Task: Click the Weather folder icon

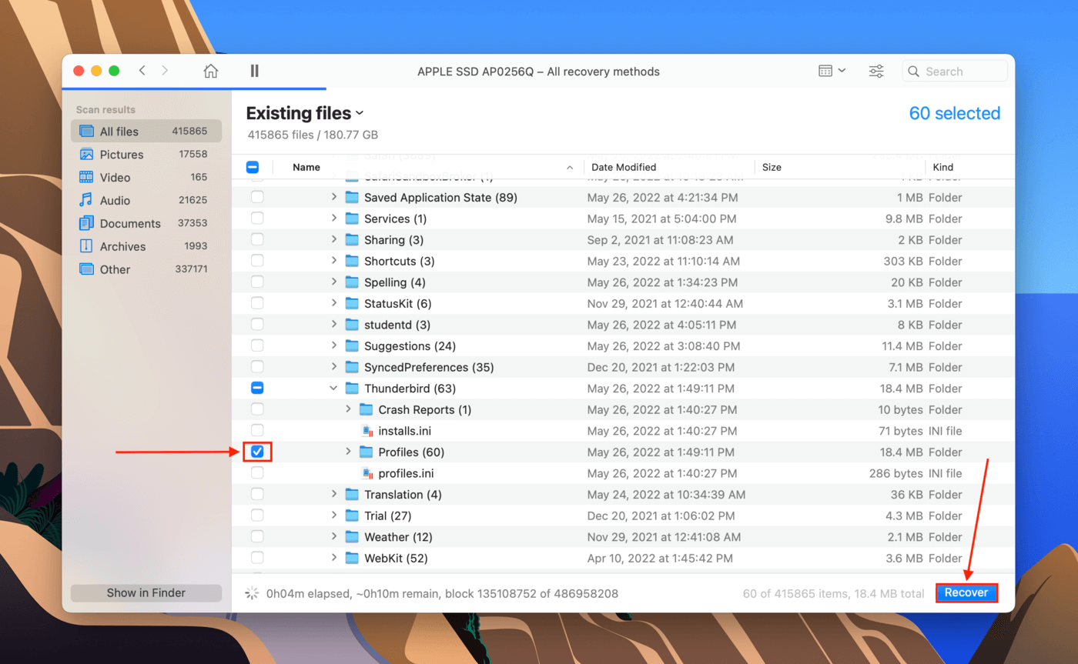Action: (352, 536)
